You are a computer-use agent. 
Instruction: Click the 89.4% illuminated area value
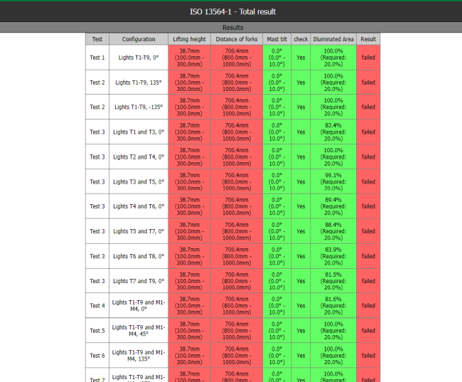click(x=333, y=206)
